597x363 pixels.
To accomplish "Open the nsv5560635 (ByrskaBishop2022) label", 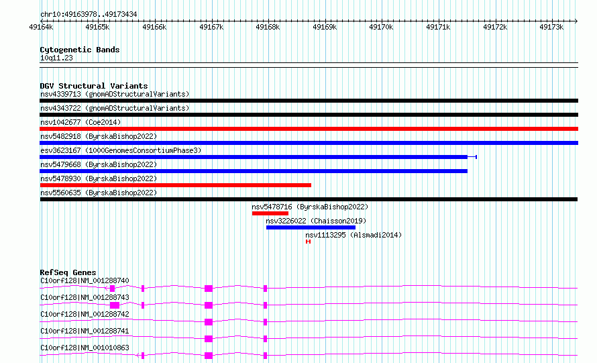I will (x=99, y=193).
